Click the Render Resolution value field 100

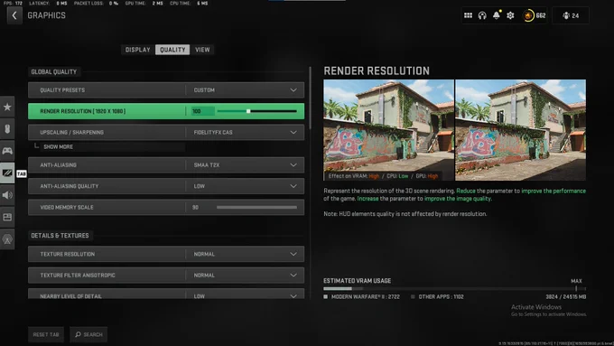point(203,111)
